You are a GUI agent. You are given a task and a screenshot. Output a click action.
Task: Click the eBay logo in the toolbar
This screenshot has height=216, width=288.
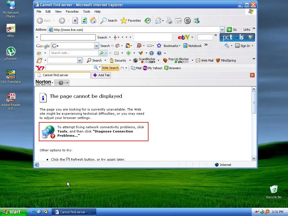(183, 37)
